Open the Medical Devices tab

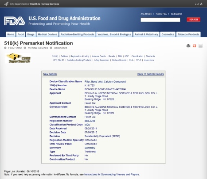click(47, 34)
